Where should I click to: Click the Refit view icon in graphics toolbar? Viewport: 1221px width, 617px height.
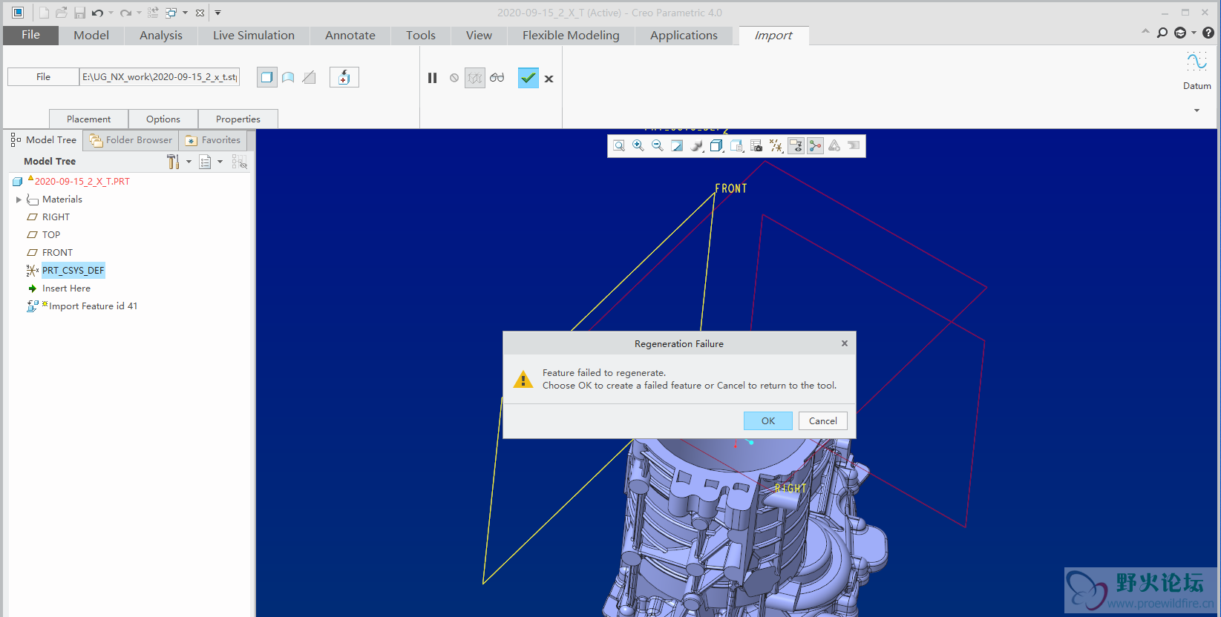click(x=619, y=146)
